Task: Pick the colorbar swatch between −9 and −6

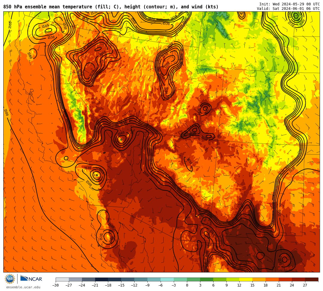Action: [154, 279]
